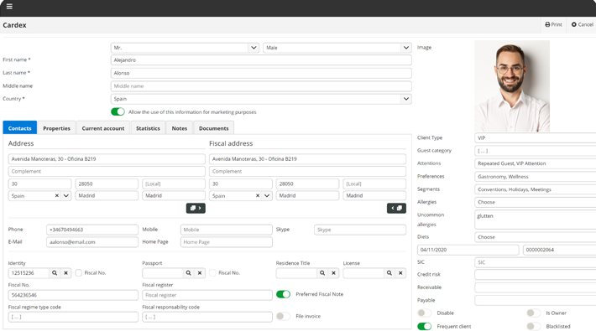596x331 pixels.
Task: Open the hamburger menu
Action: pos(9,7)
